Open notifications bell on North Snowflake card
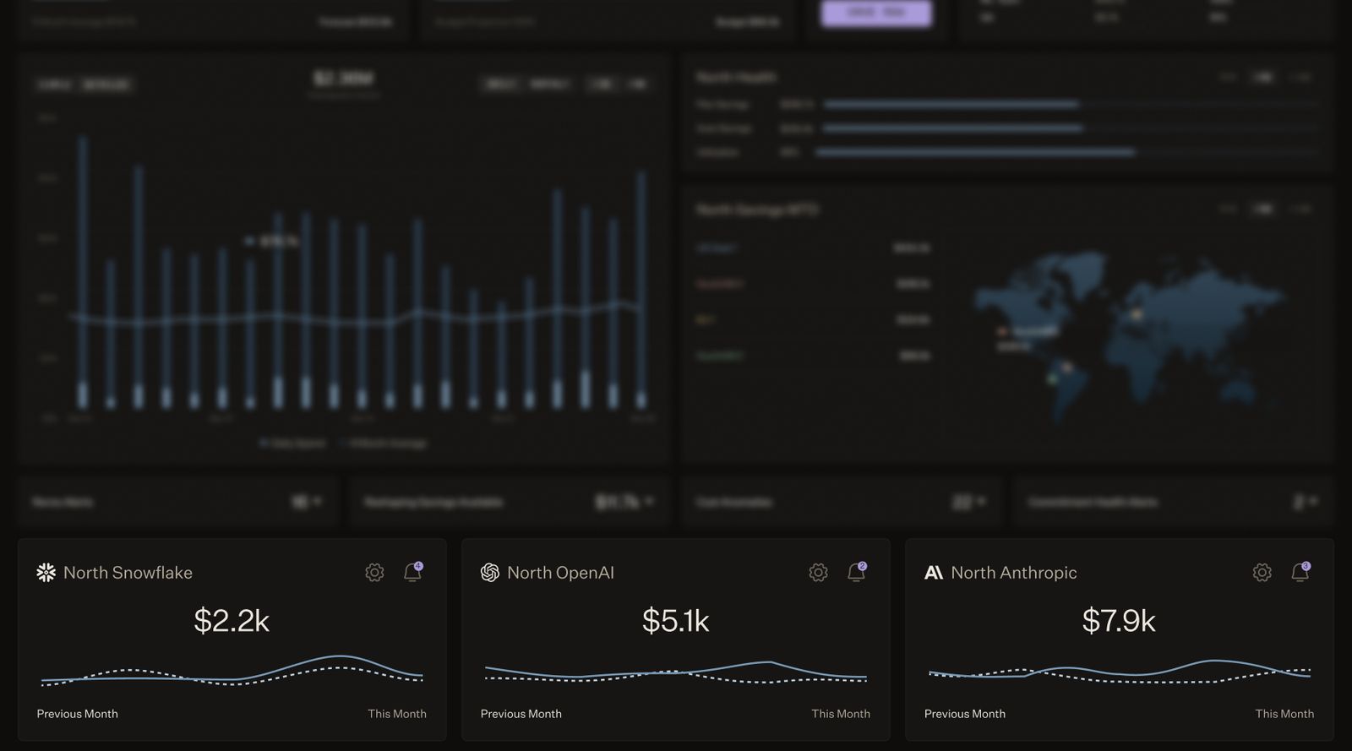The width and height of the screenshot is (1352, 751). coord(412,572)
